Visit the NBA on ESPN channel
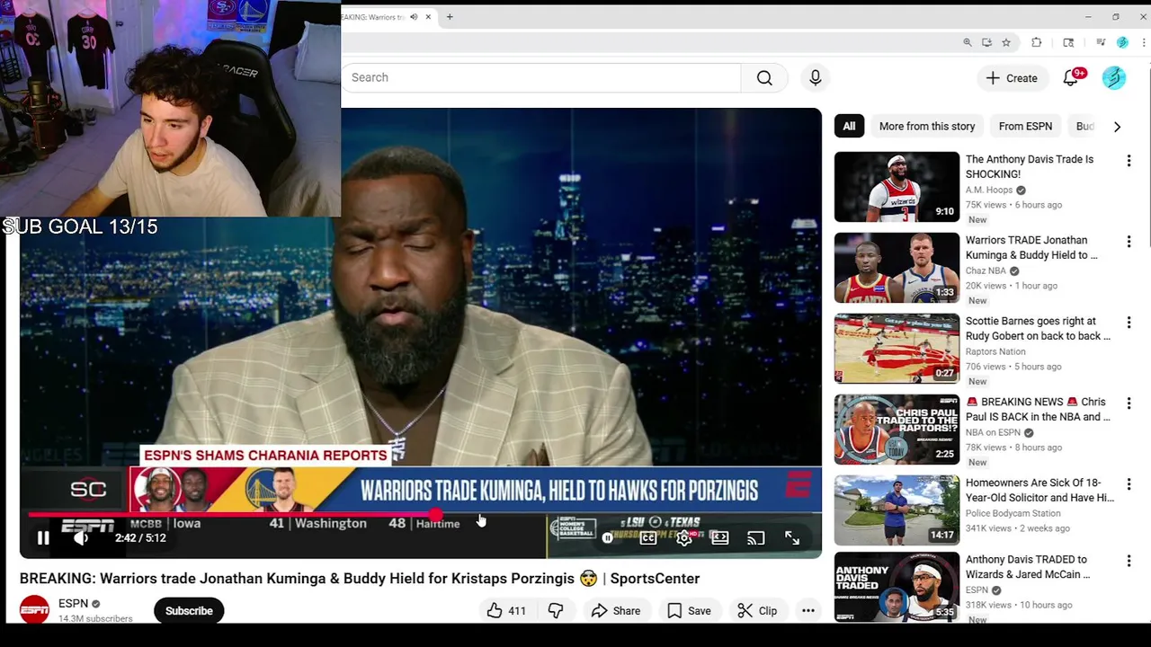The height and width of the screenshot is (647, 1151). pyautogui.click(x=994, y=432)
